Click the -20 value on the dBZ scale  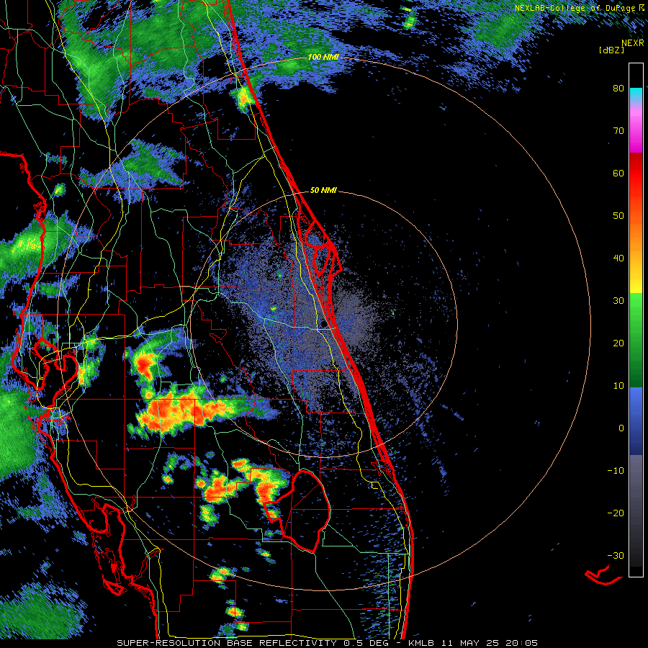616,513
